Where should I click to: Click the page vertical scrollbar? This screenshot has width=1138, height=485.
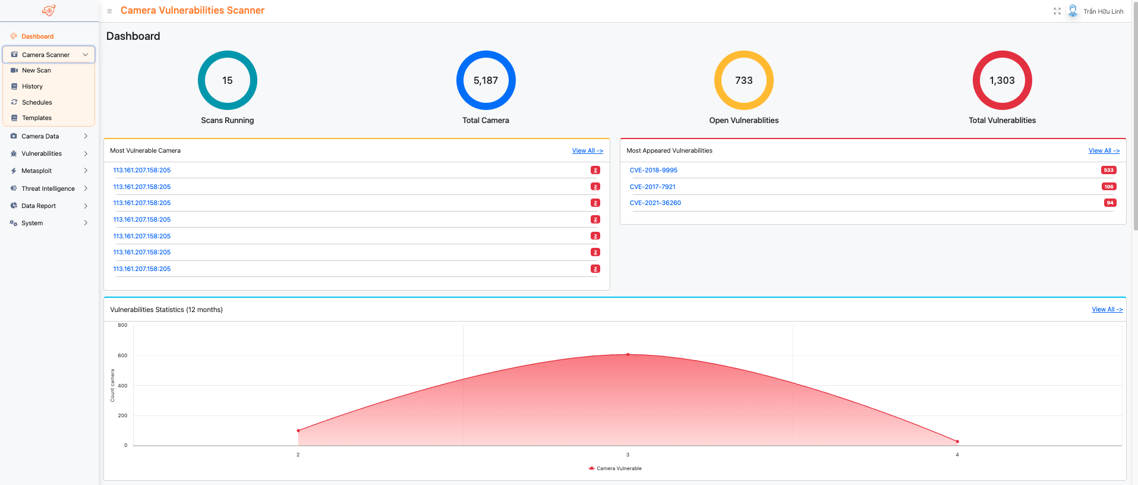click(1135, 115)
